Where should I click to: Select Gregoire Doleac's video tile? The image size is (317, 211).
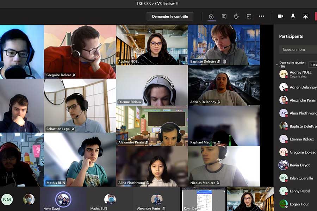[x=80, y=51]
